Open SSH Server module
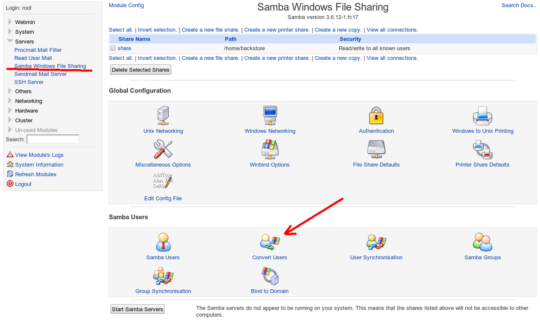The width and height of the screenshot is (540, 336). (29, 82)
